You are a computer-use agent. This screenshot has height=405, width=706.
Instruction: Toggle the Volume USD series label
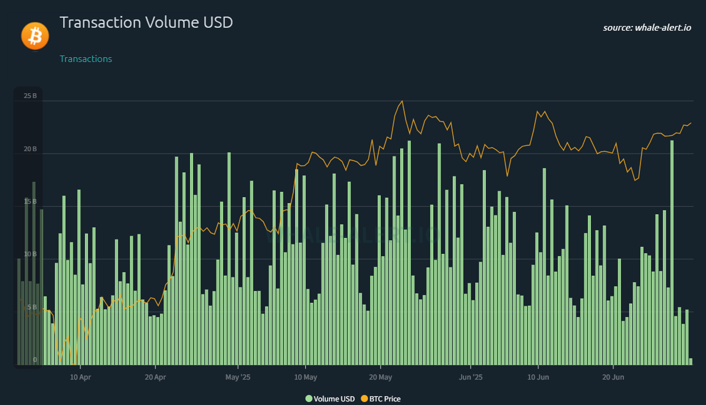tap(334, 399)
